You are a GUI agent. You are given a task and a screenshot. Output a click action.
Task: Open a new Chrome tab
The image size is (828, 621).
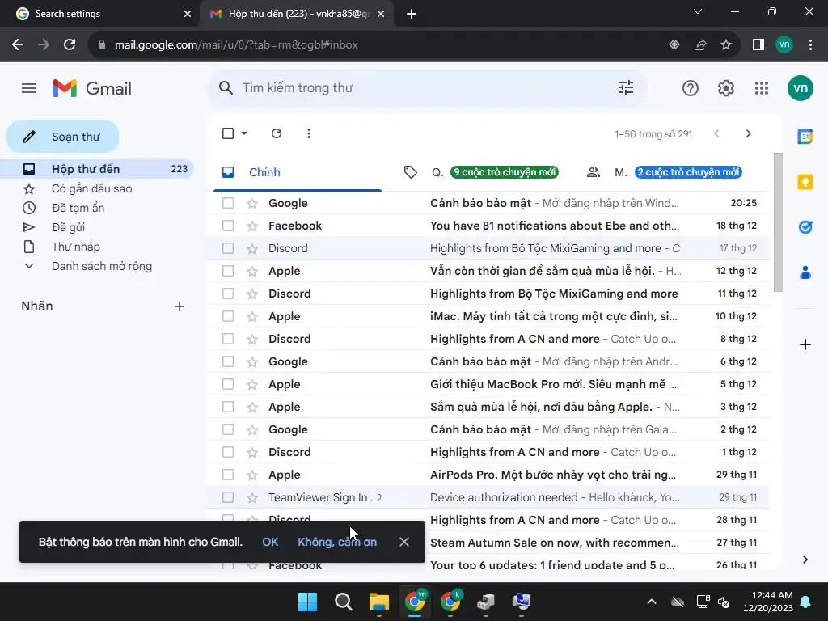tap(412, 14)
